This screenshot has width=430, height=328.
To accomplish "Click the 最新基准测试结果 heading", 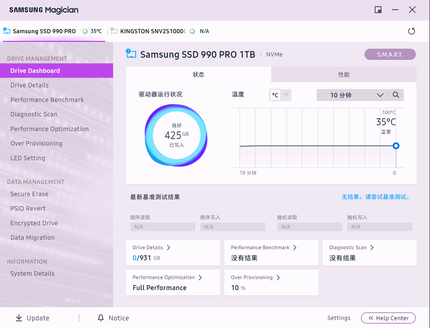I will (155, 197).
